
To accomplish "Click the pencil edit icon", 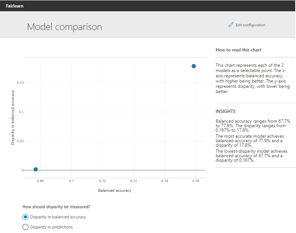I will tap(231, 25).
